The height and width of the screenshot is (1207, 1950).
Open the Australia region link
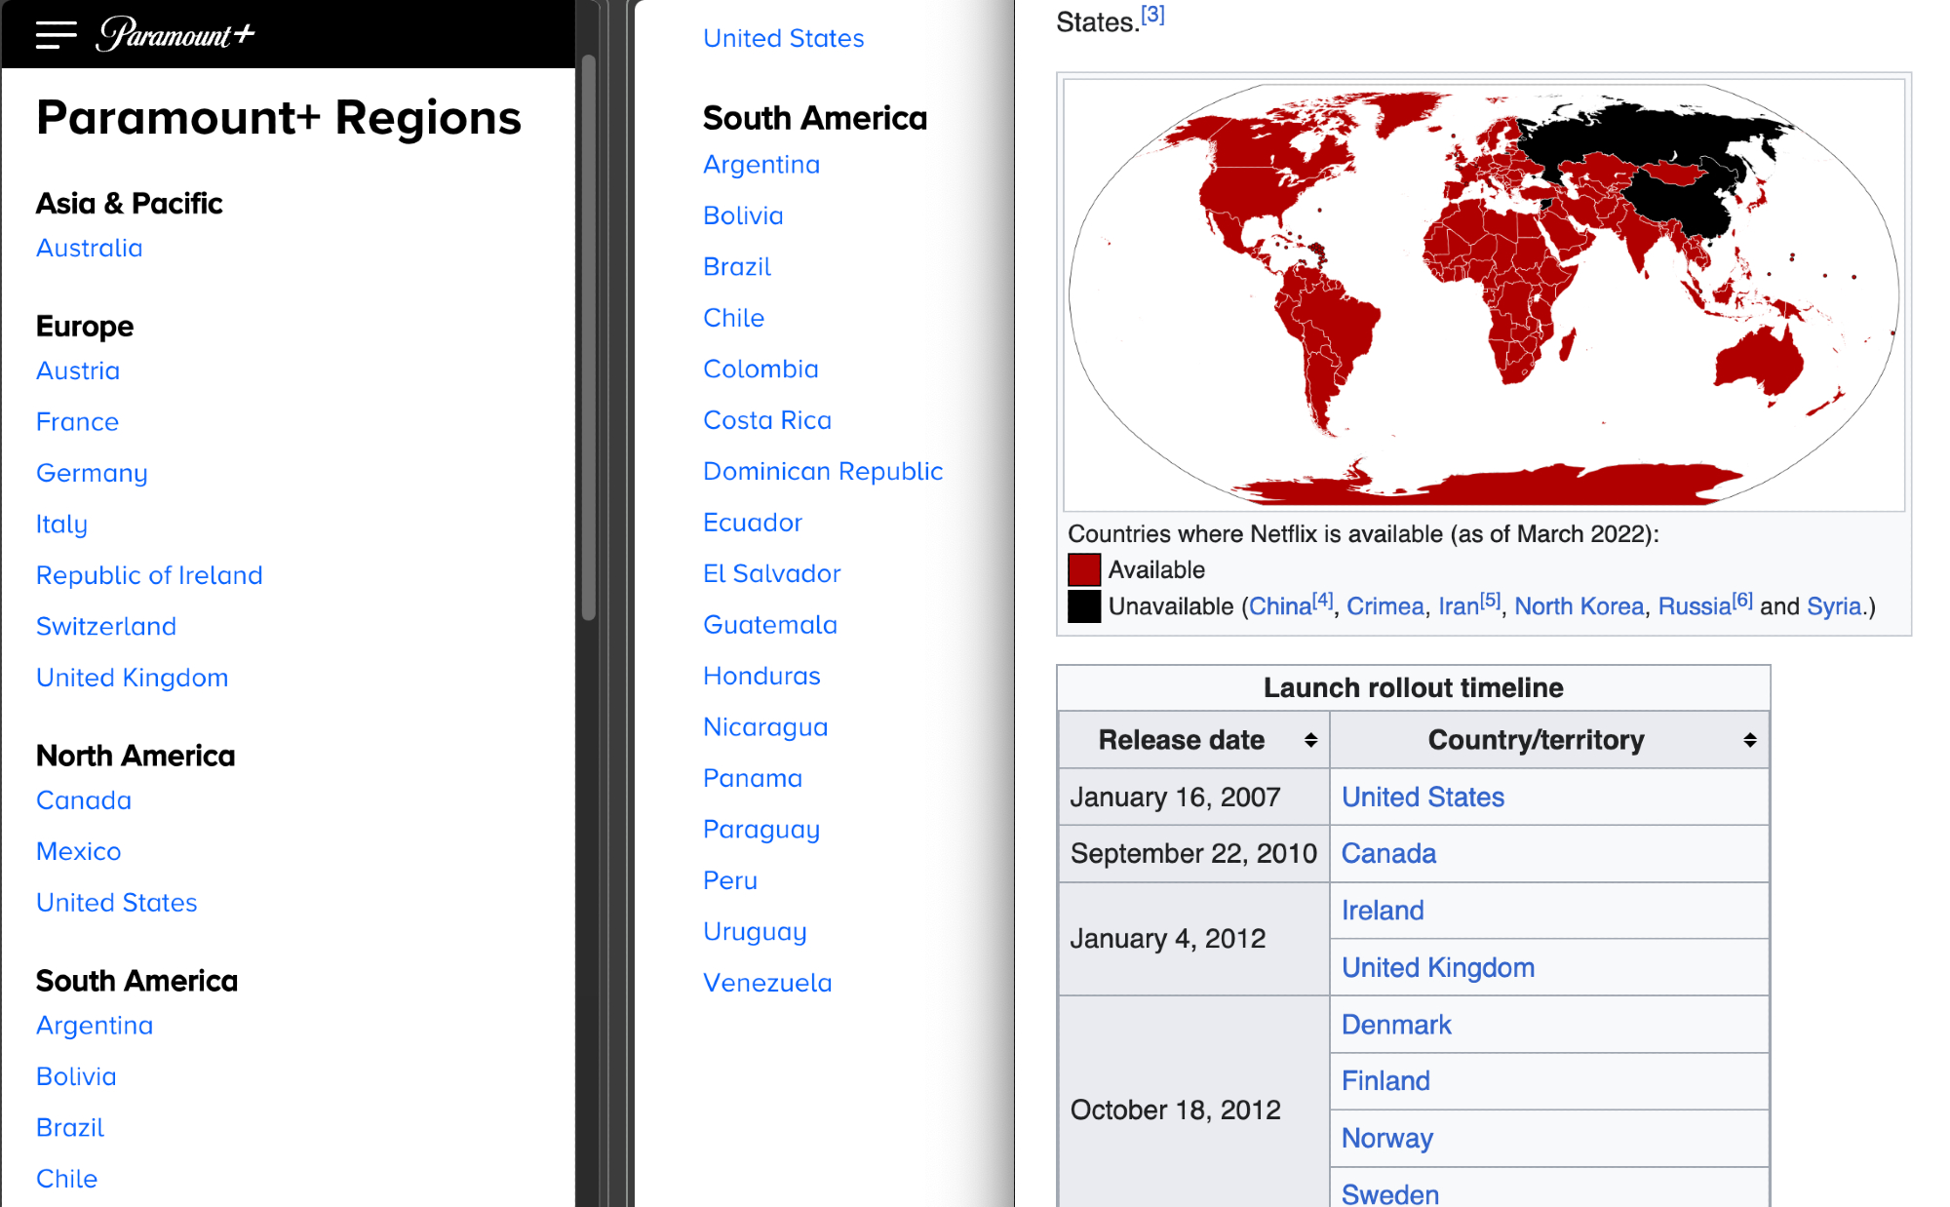[x=90, y=248]
